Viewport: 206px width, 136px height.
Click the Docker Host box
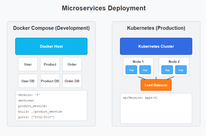coord(51,46)
